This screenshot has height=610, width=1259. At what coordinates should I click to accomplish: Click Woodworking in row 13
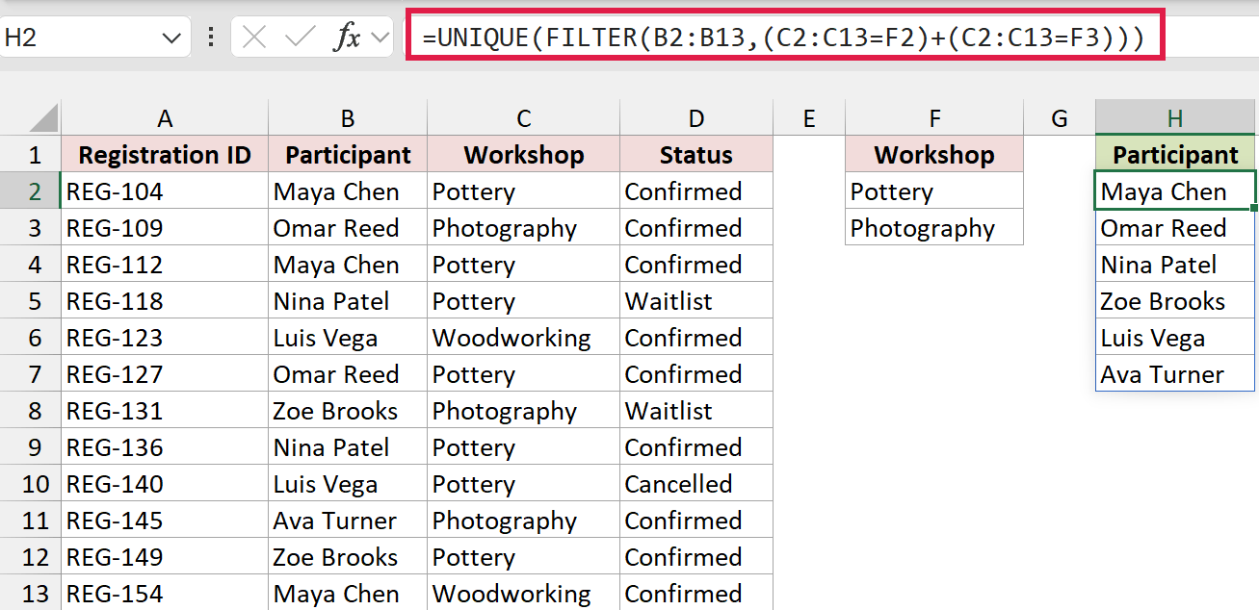point(523,594)
